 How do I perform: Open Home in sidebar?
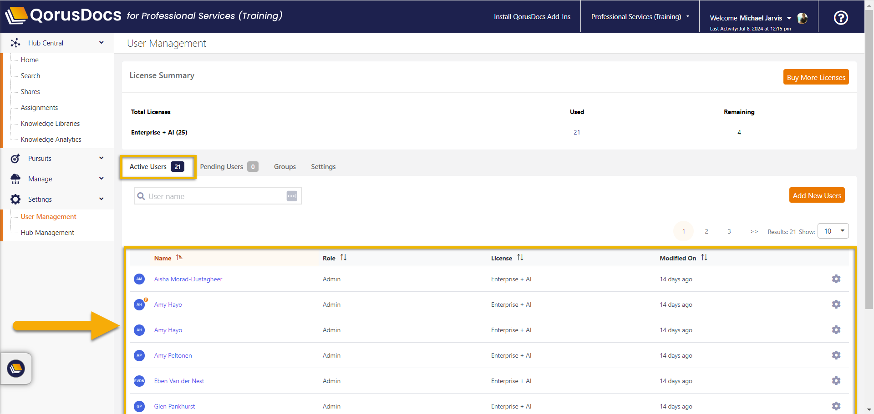[x=30, y=60]
